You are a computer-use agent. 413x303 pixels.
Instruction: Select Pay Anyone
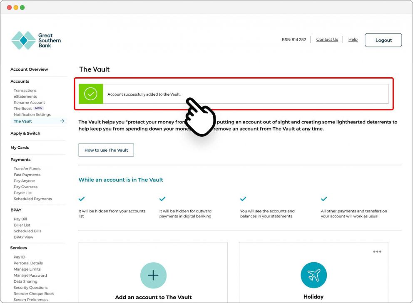[x=24, y=181]
